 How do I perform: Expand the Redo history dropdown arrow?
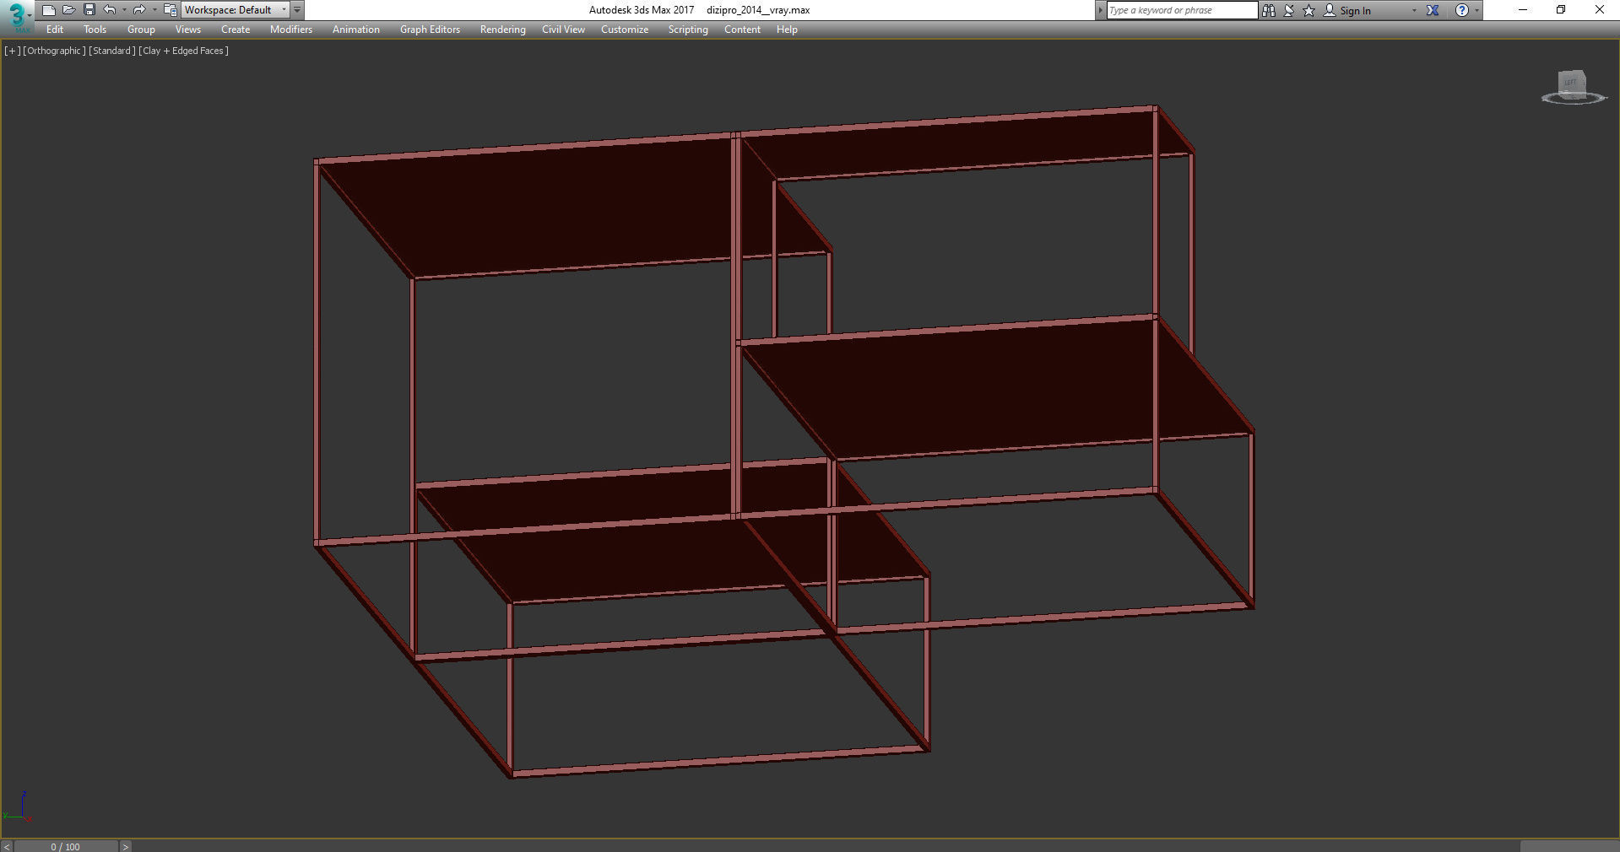[x=154, y=10]
